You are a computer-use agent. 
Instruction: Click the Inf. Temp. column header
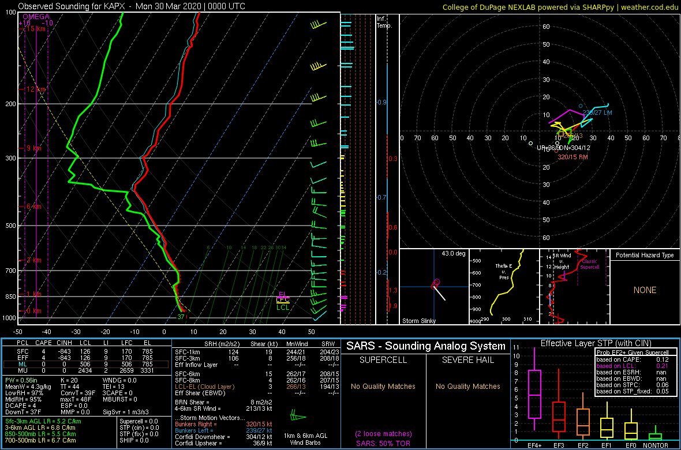point(385,22)
